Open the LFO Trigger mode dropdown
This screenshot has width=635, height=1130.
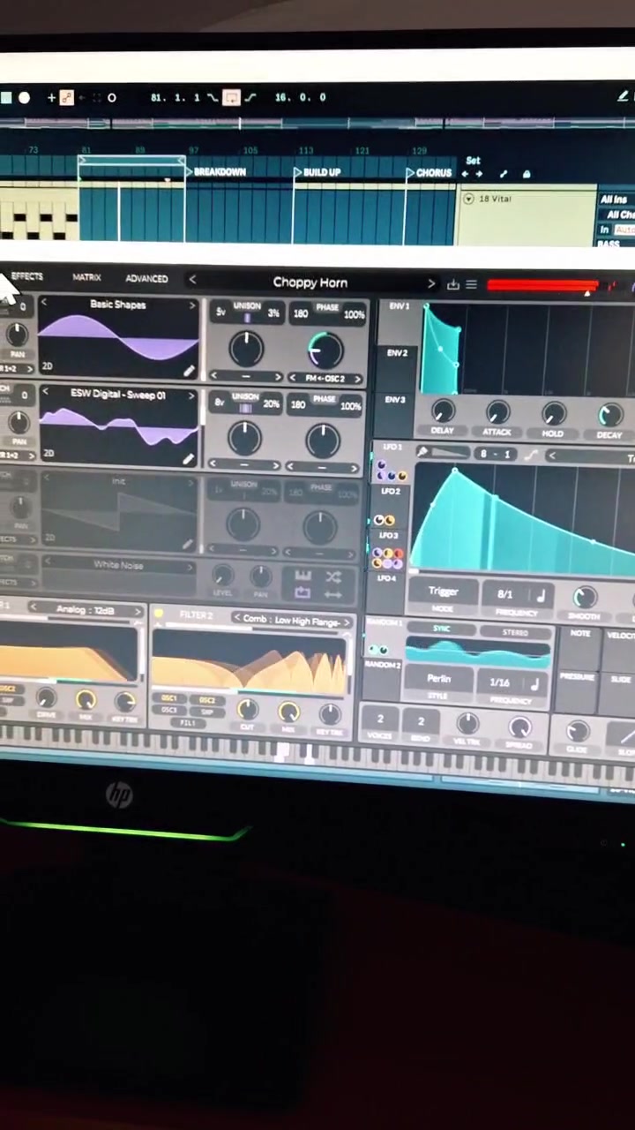[443, 591]
